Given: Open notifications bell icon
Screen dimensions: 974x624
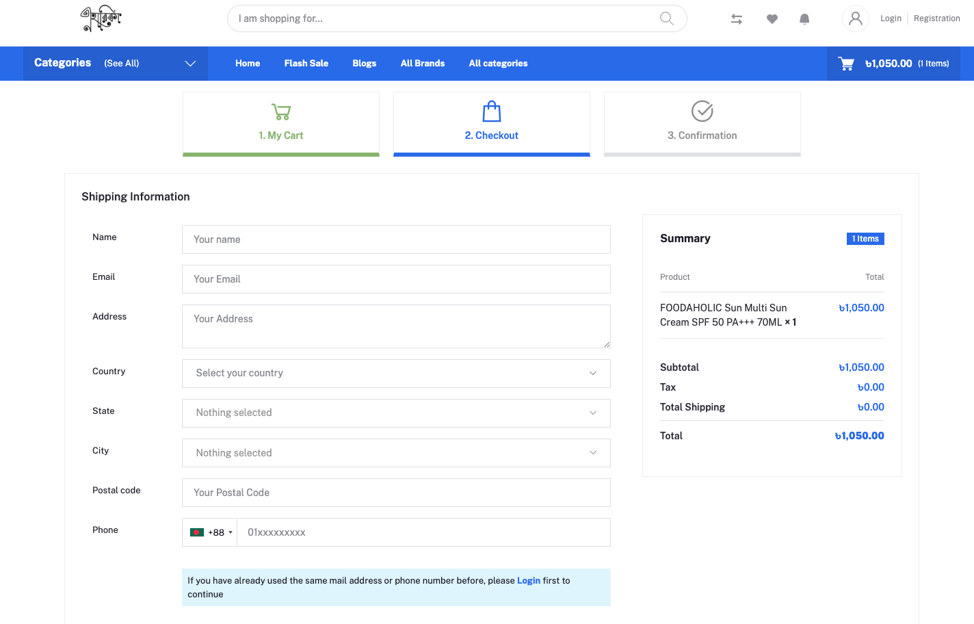Looking at the screenshot, I should point(804,19).
